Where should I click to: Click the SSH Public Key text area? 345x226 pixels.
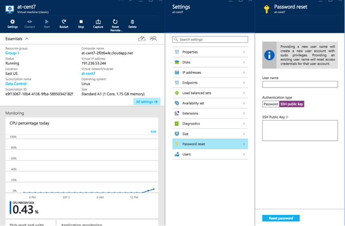tap(300, 131)
